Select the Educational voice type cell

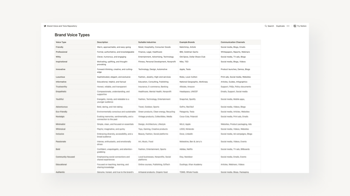coord(75,166)
